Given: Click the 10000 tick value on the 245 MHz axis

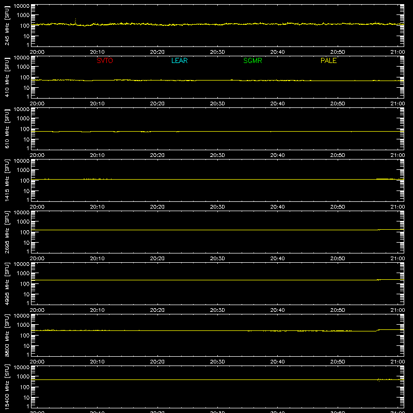Looking at the screenshot, I should pyautogui.click(x=22, y=6).
